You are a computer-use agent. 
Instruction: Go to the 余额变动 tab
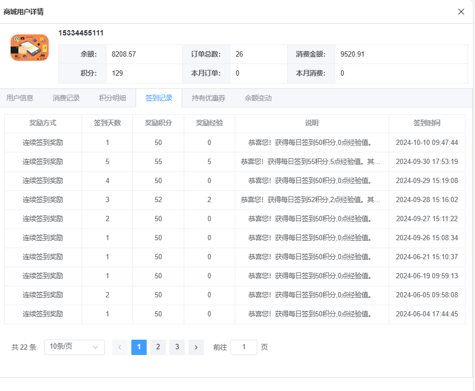258,98
